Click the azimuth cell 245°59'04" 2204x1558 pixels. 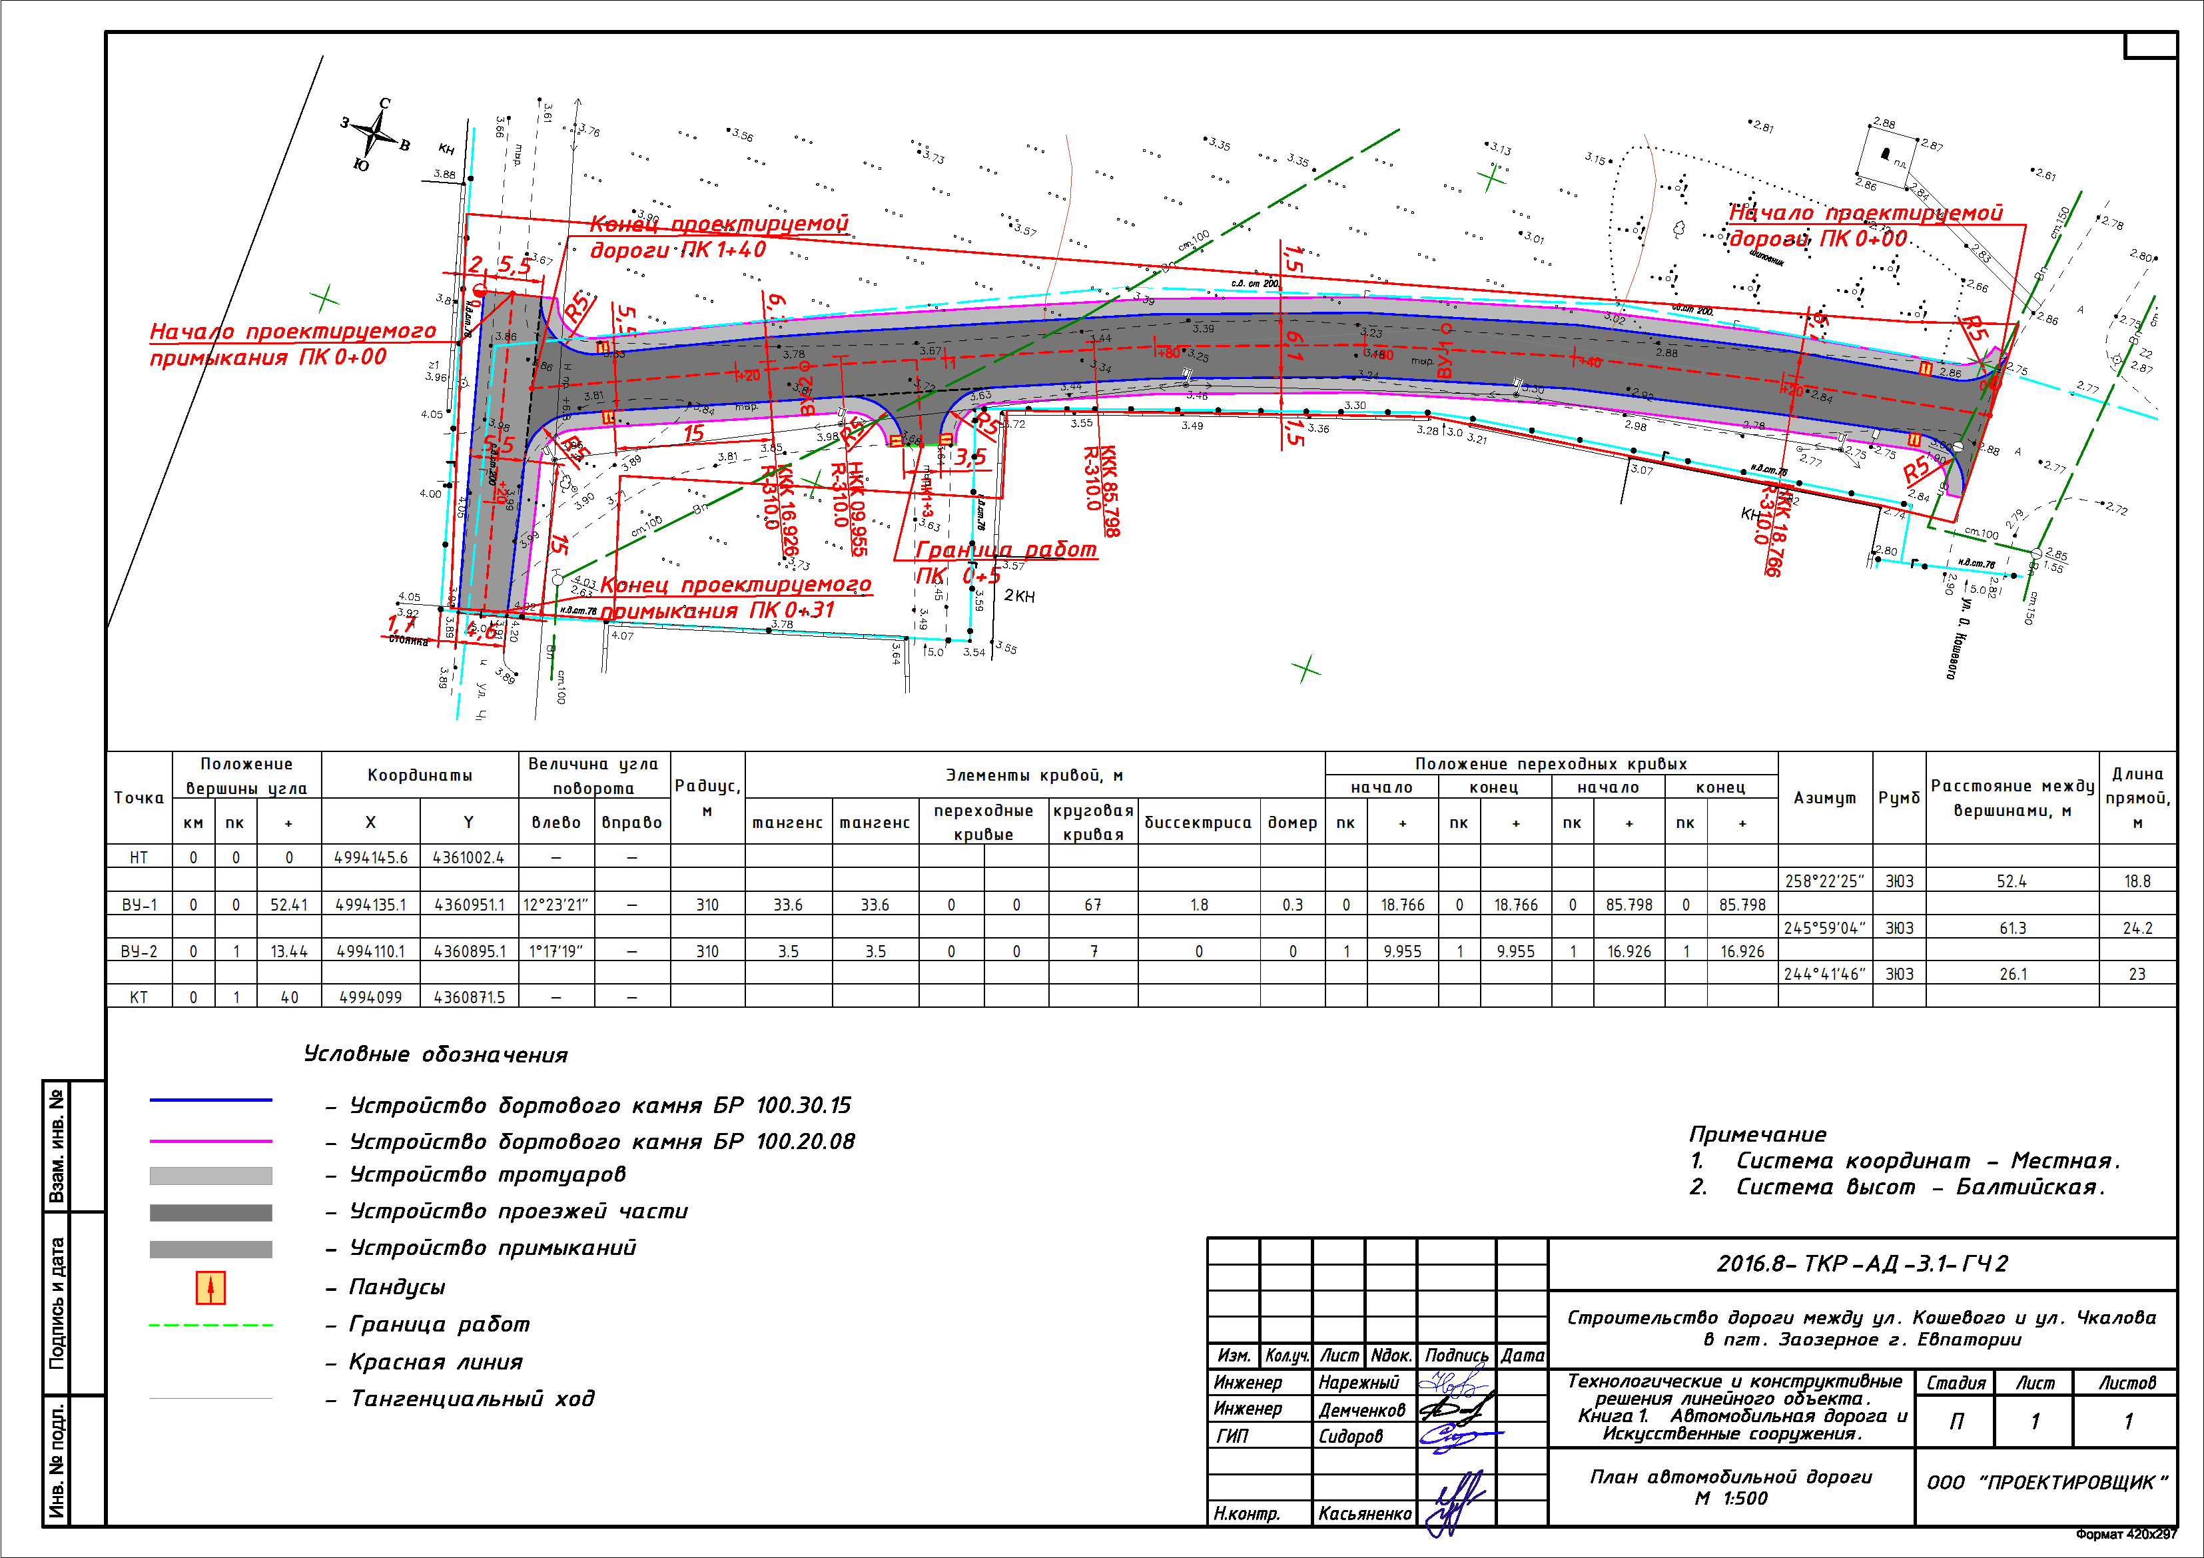[1825, 929]
